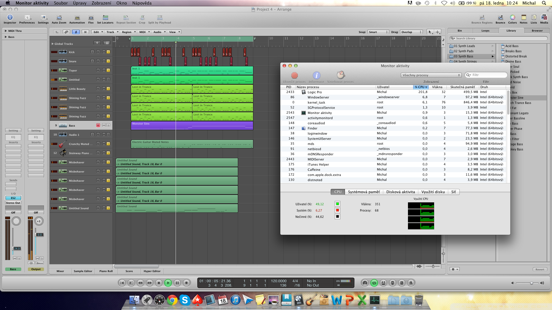Open the Inspector panel icon

10,18
